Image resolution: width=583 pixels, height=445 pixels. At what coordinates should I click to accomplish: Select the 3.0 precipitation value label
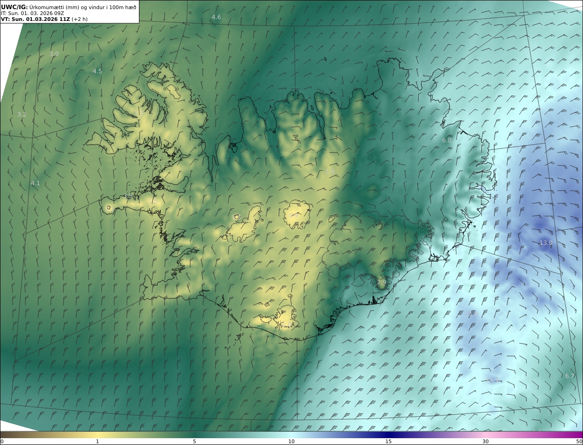(x=54, y=54)
